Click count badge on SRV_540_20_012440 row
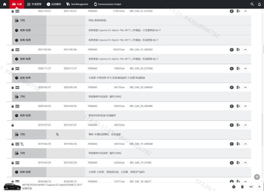 [232, 68]
